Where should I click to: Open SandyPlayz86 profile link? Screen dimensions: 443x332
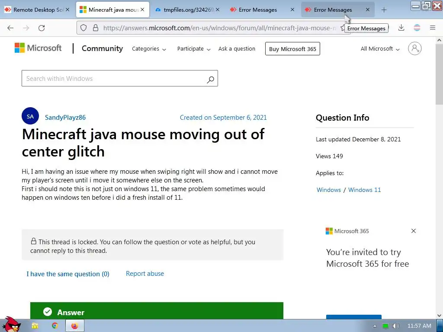click(x=65, y=118)
